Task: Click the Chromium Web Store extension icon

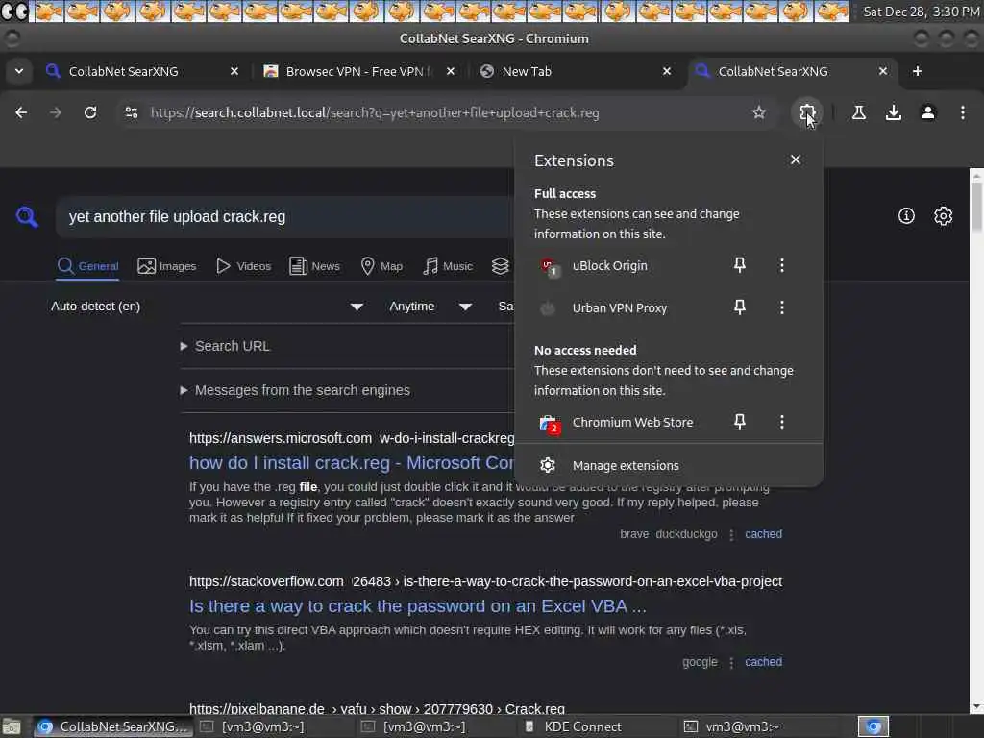Action: [x=549, y=423]
